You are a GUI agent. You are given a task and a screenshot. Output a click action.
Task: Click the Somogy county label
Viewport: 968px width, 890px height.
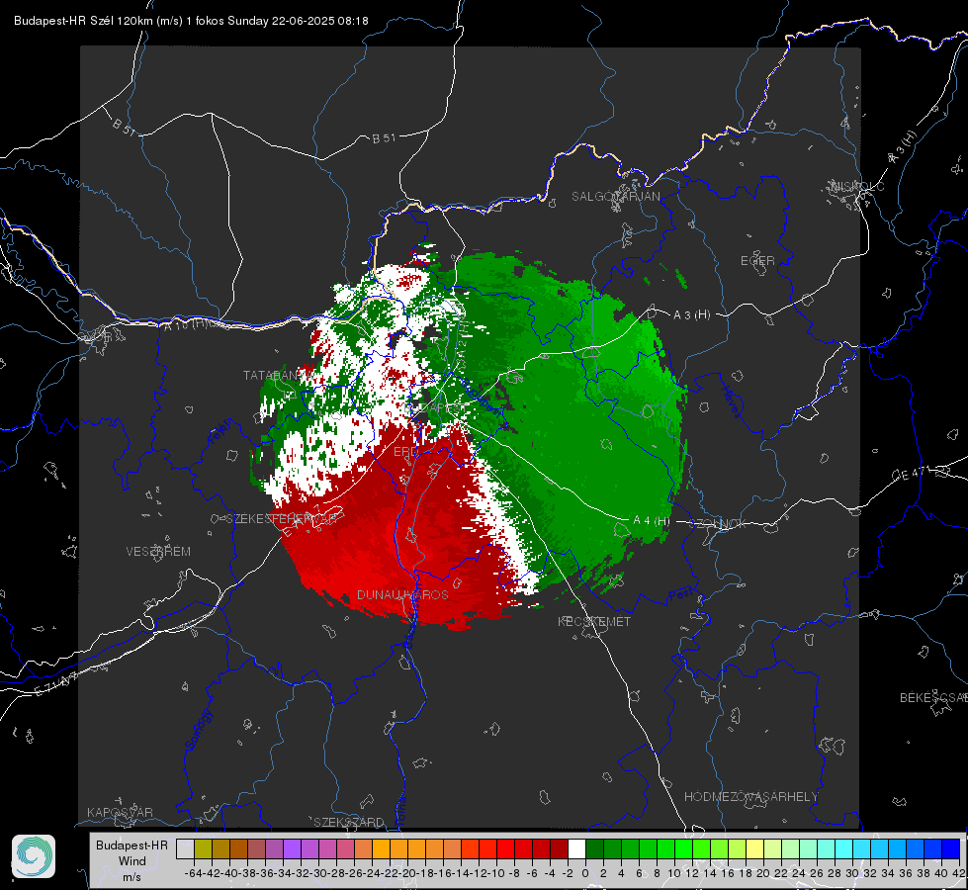point(198,730)
